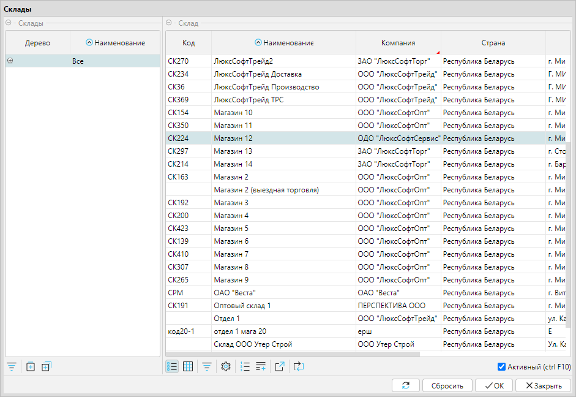Toggle the Активный (ctrl F10) checkbox

[501, 367]
